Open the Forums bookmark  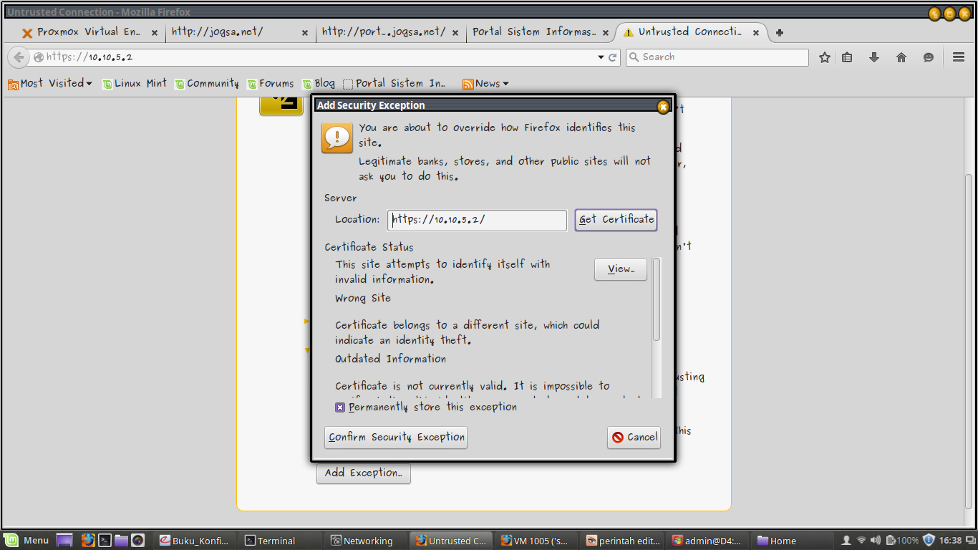(x=271, y=84)
